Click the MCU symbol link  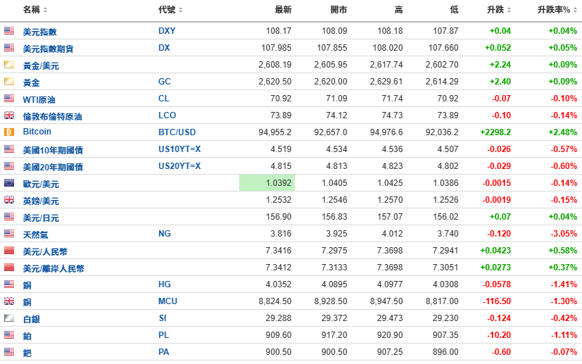[x=167, y=301]
